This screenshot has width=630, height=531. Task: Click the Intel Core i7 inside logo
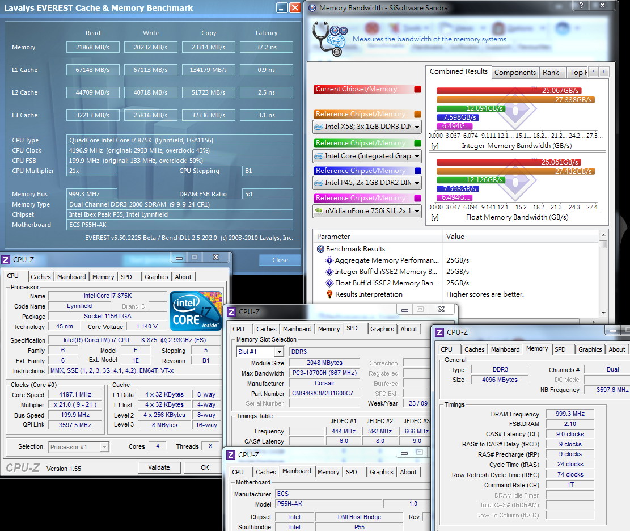click(x=196, y=311)
